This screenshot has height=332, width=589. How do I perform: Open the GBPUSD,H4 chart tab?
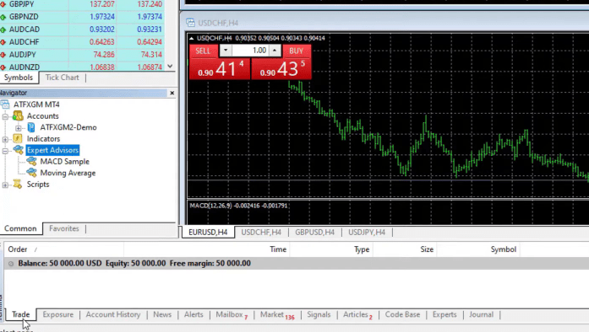pyautogui.click(x=315, y=233)
